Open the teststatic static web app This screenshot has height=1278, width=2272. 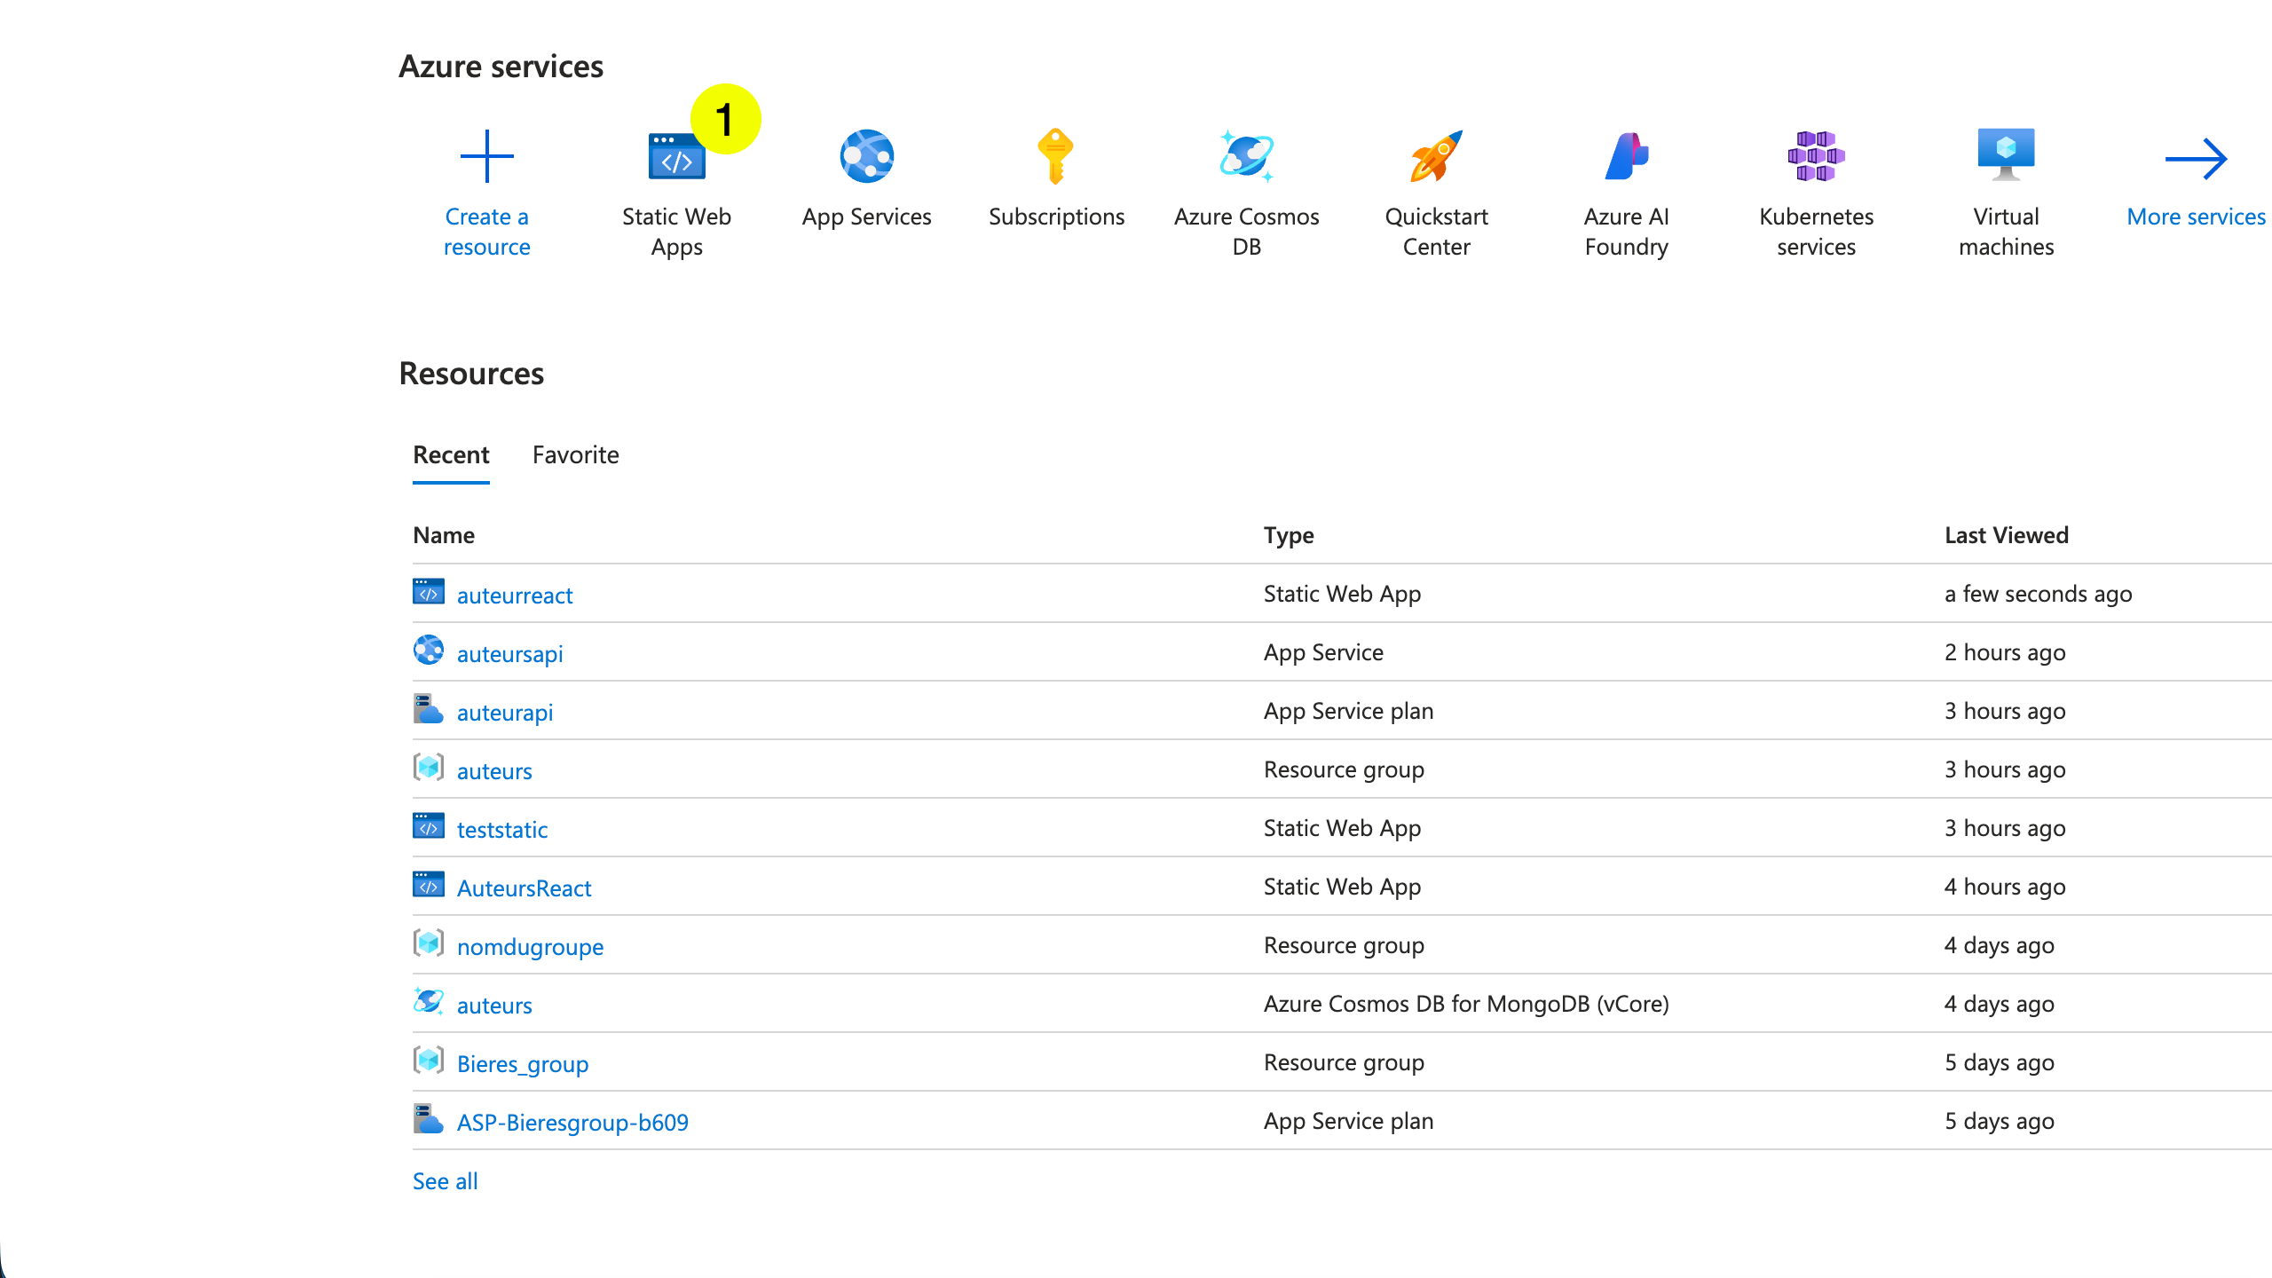[502, 830]
